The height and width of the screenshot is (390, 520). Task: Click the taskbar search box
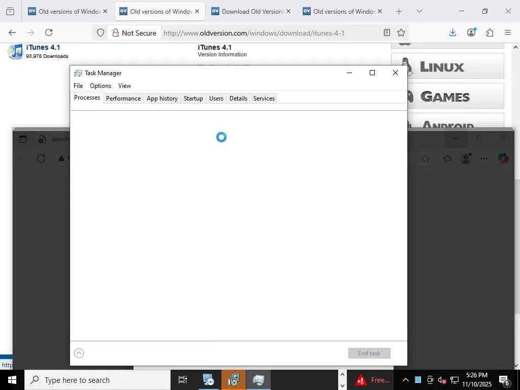coord(97,380)
